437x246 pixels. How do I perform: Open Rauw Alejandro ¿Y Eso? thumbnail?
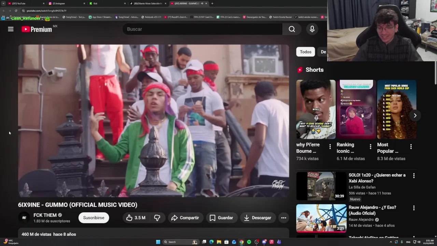coord(321,218)
